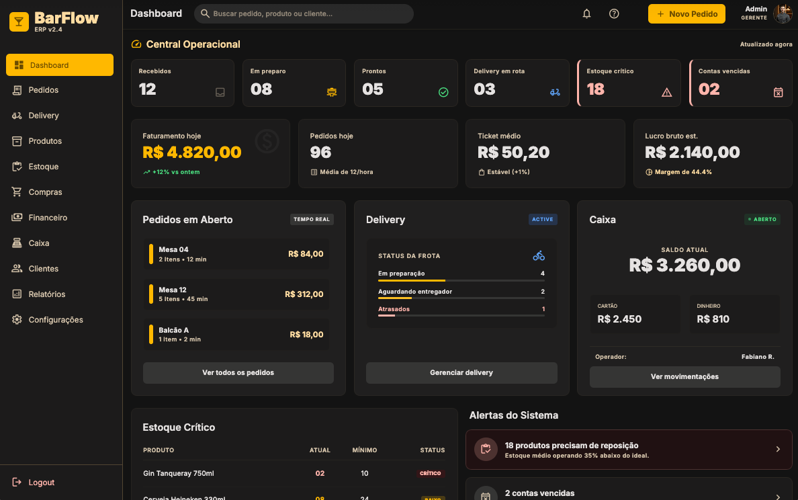Open the Balcão A order row
Viewport: 798px width, 500px height.
point(236,335)
